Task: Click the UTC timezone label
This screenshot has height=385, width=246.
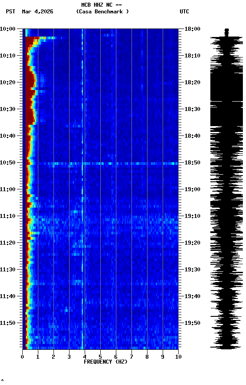Action: (x=184, y=12)
